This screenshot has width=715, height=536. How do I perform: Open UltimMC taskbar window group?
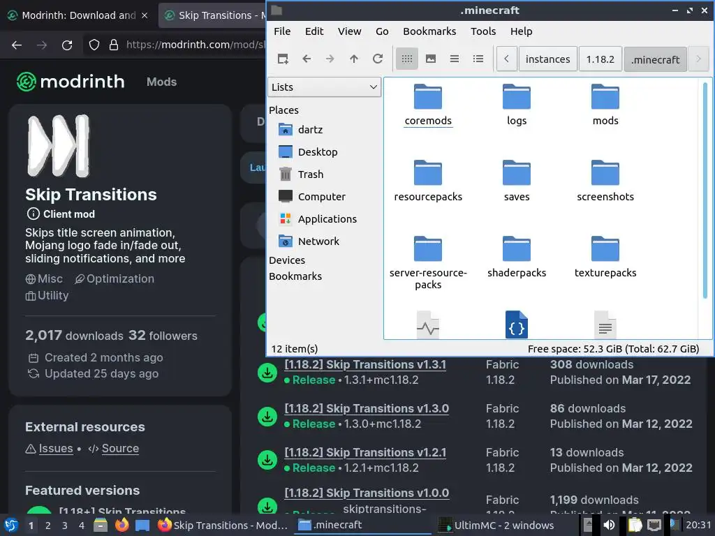click(x=496, y=526)
